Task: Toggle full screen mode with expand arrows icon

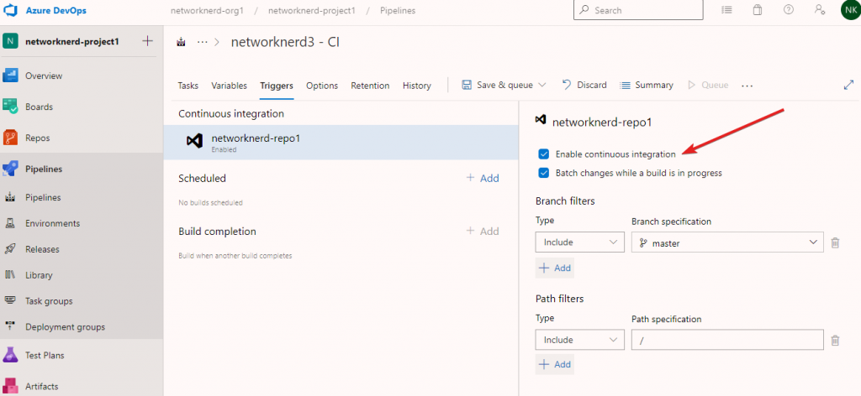Action: point(848,85)
